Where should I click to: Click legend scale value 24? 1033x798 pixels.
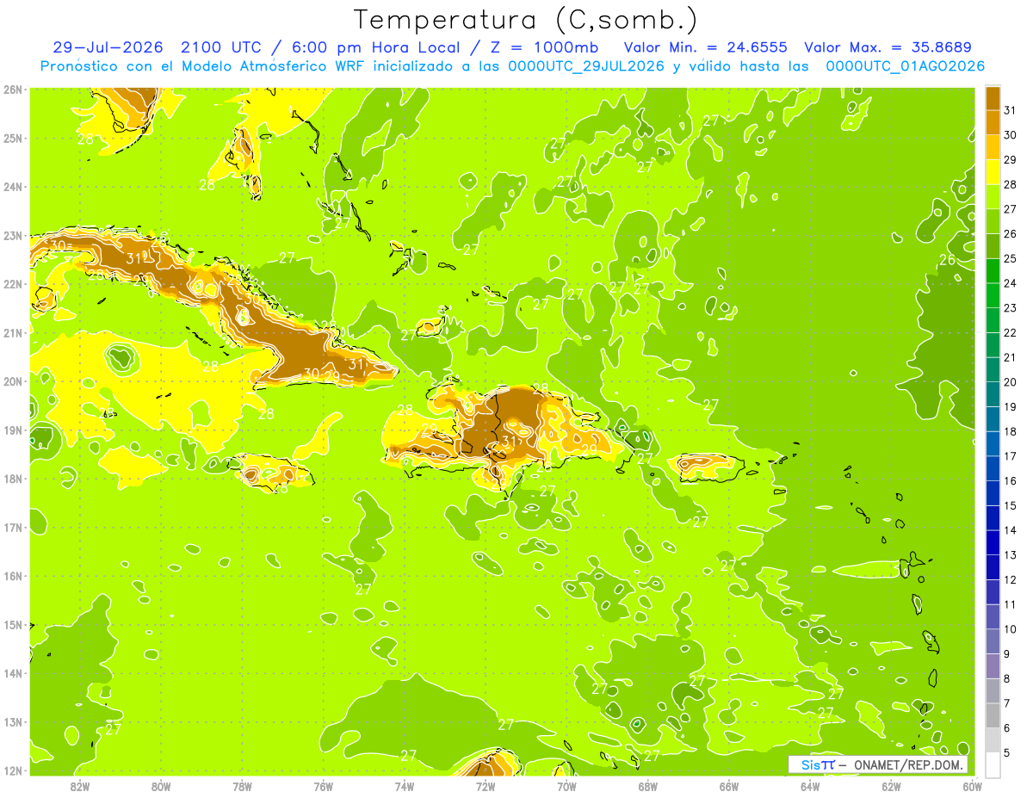coord(1010,283)
